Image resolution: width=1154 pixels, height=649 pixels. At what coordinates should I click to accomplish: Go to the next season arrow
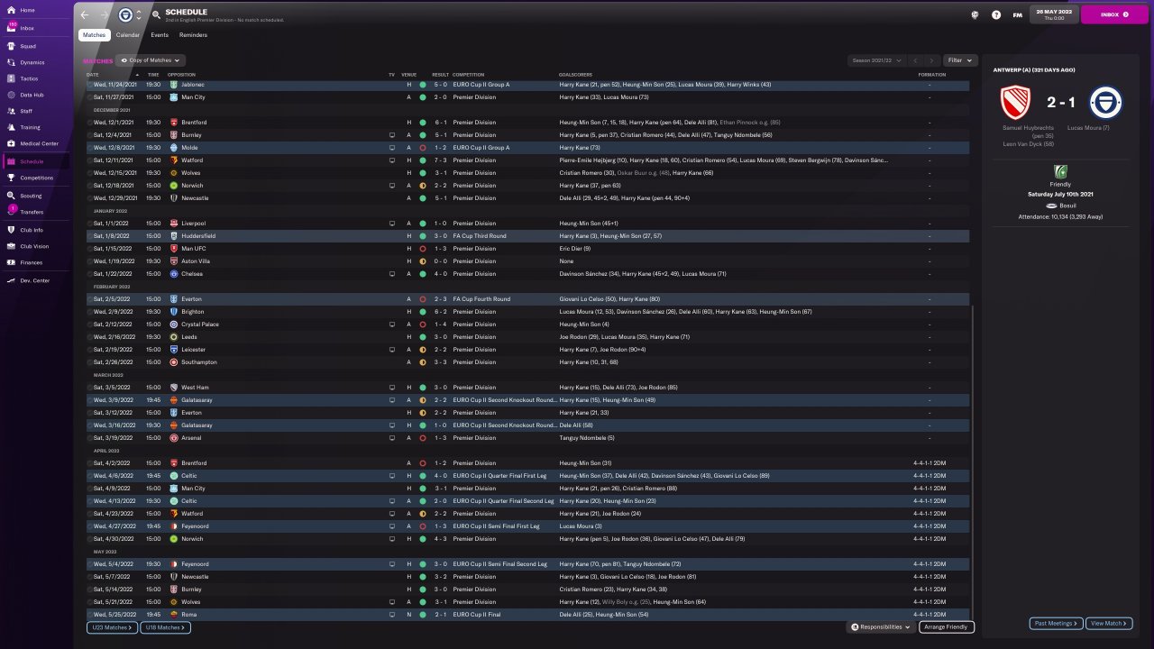[931, 60]
